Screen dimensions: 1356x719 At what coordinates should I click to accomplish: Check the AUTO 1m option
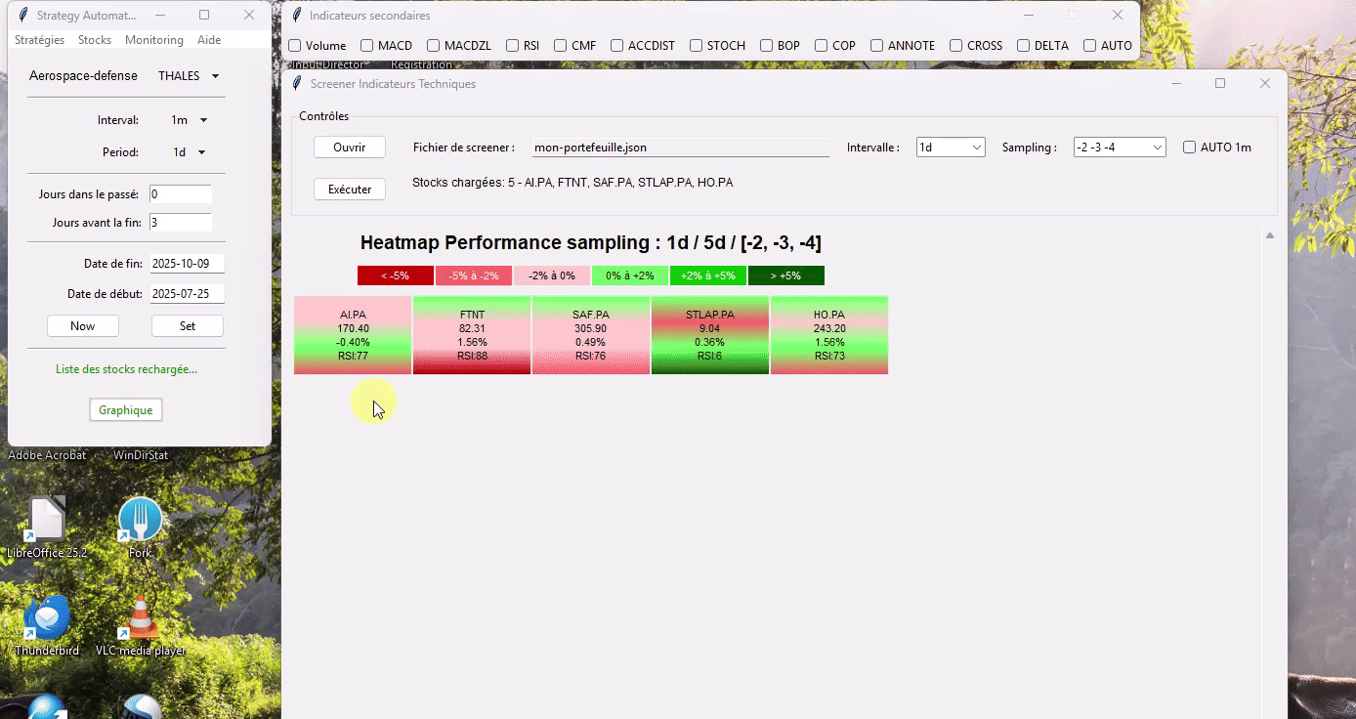[1189, 148]
